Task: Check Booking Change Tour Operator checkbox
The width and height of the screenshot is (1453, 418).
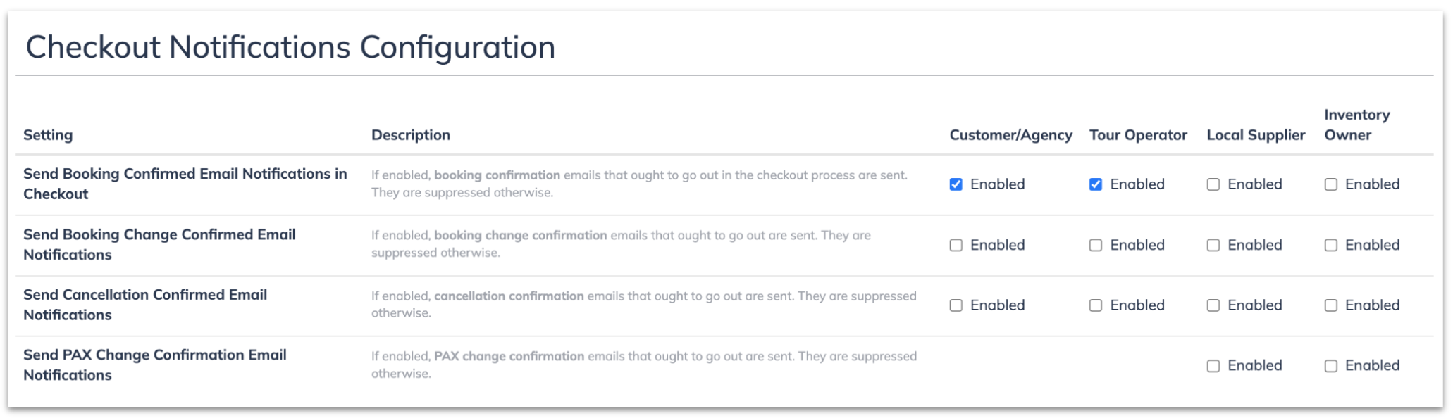Action: coord(1096,245)
